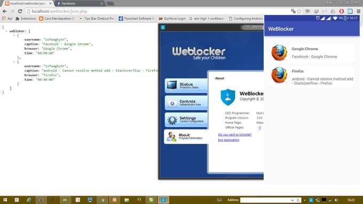
Task: Select the About program information tab
Action: 186,137
